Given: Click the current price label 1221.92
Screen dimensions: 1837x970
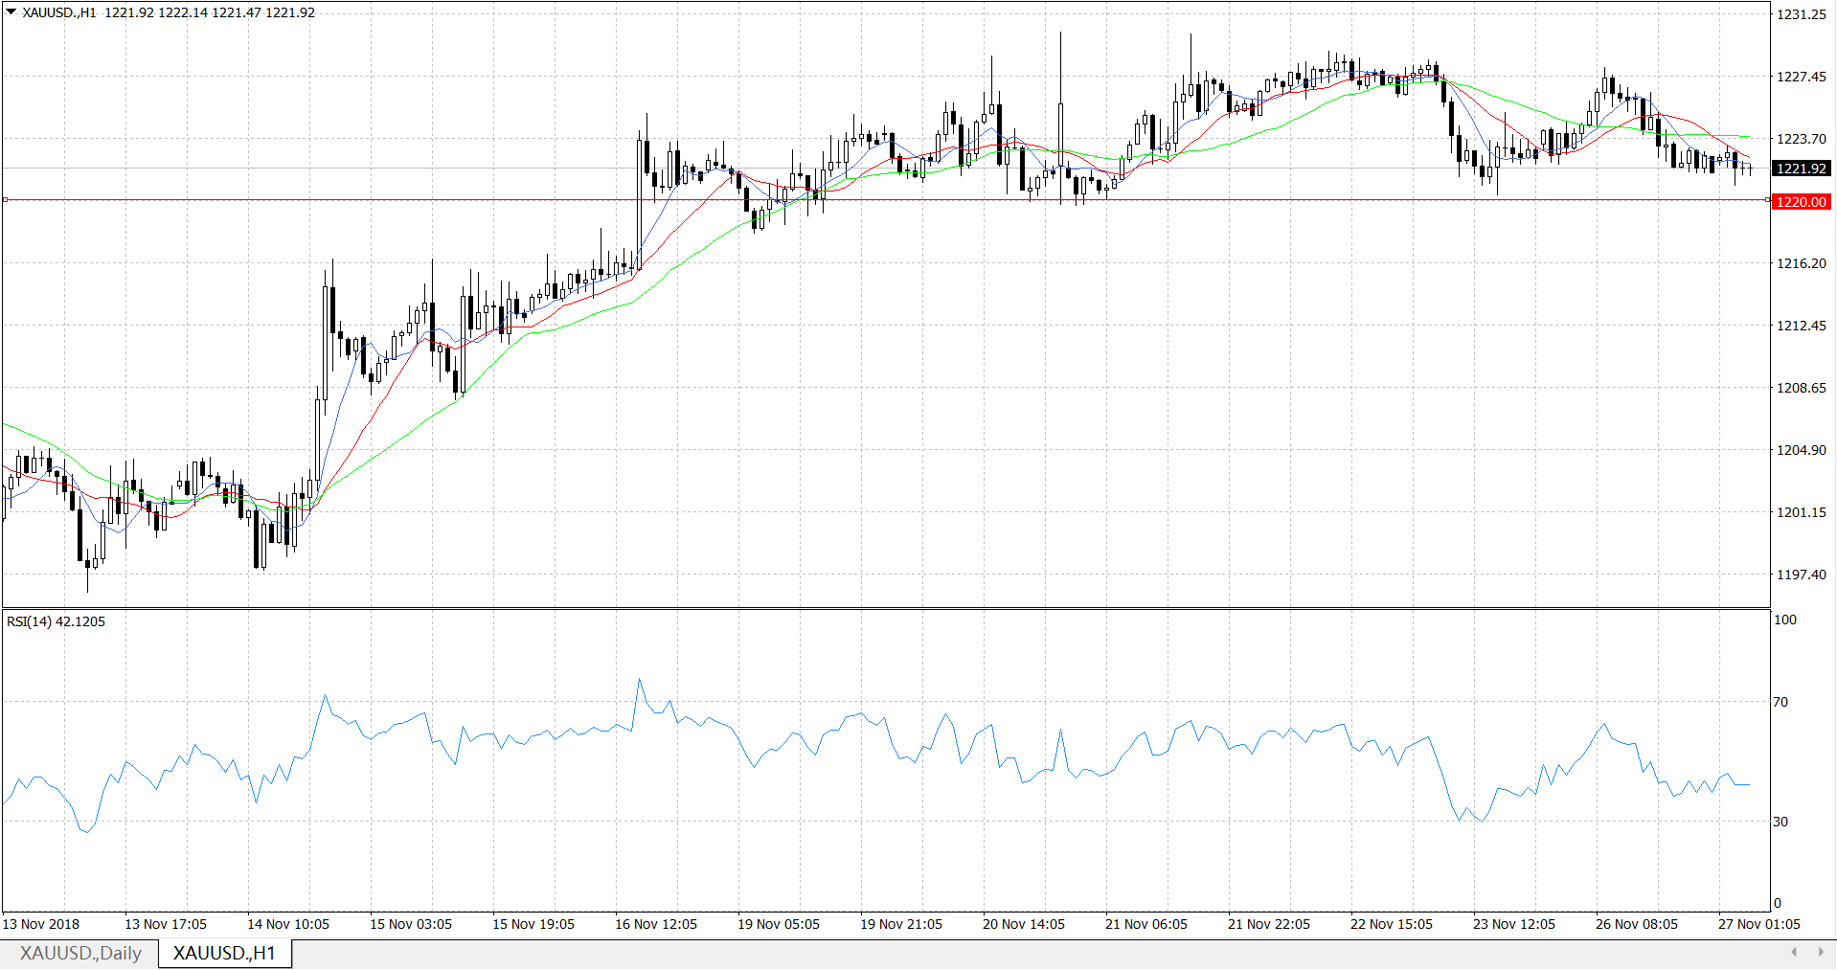Looking at the screenshot, I should pyautogui.click(x=1802, y=169).
